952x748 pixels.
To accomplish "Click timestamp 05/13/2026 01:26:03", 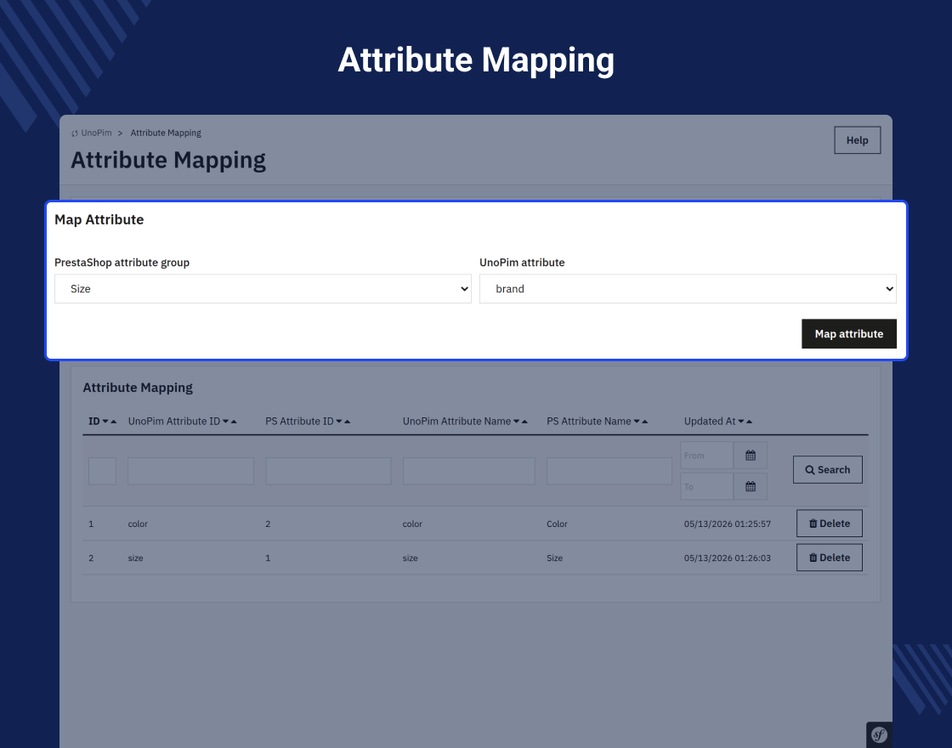I will point(728,558).
